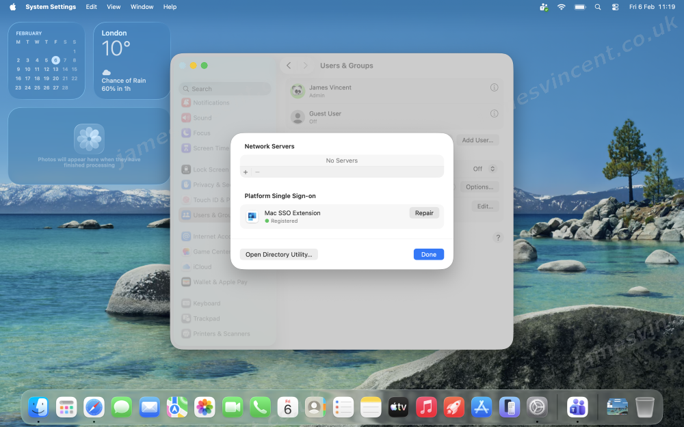
Task: Open Finder from the Dock
Action: click(x=38, y=407)
